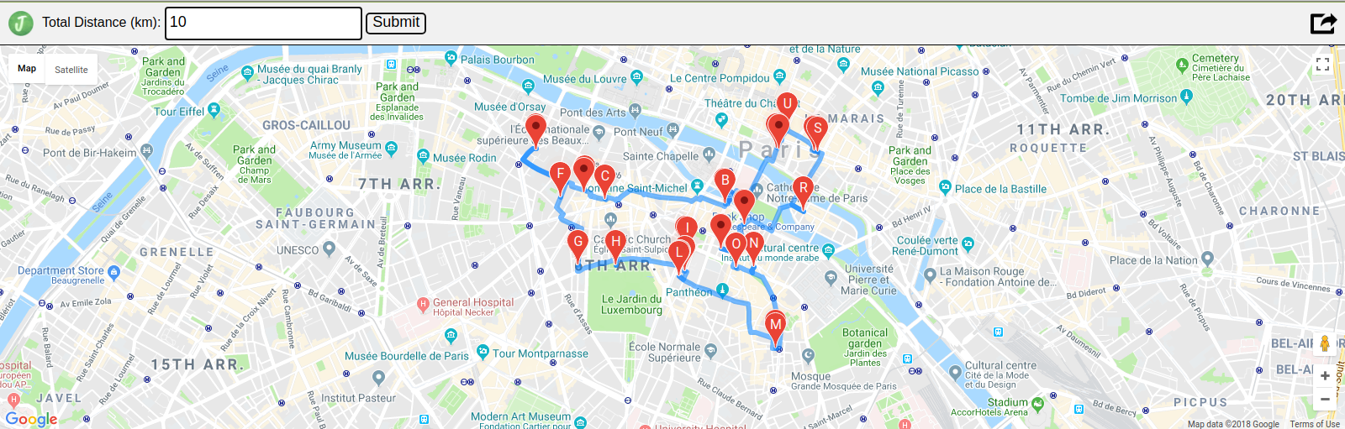Viewport: 1345px width, 429px height.
Task: Click Musée du quai Branly icon
Action: click(x=248, y=73)
